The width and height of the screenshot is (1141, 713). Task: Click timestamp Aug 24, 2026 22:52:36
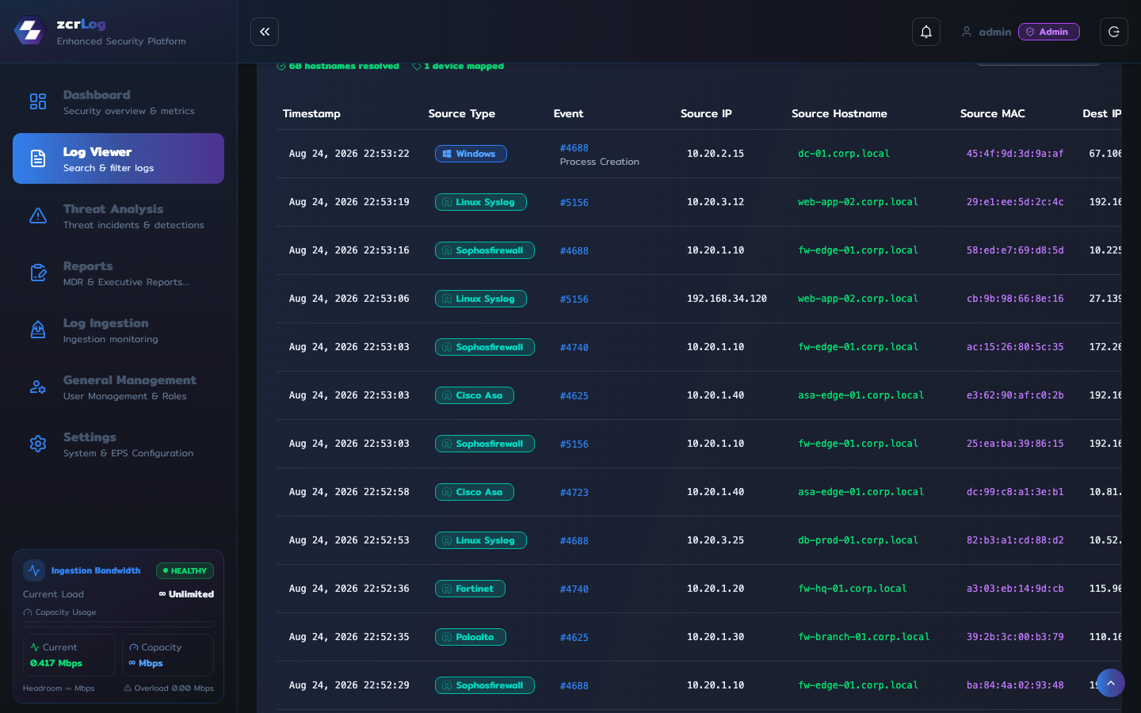[x=349, y=589]
